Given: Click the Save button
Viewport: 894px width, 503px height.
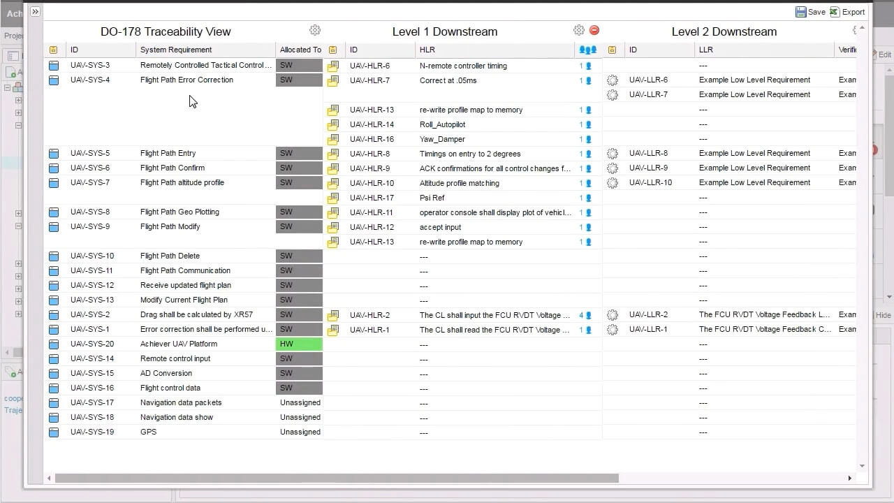Looking at the screenshot, I should [810, 12].
